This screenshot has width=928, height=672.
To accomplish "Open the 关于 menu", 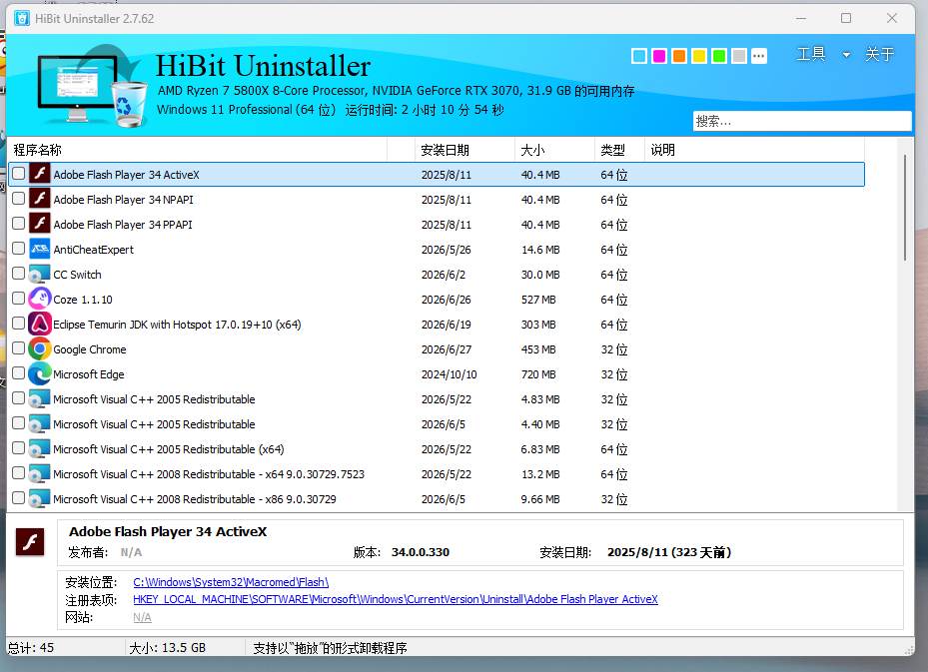I will coord(879,55).
